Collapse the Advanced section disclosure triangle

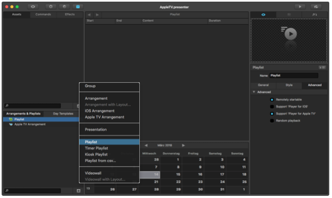click(254, 92)
